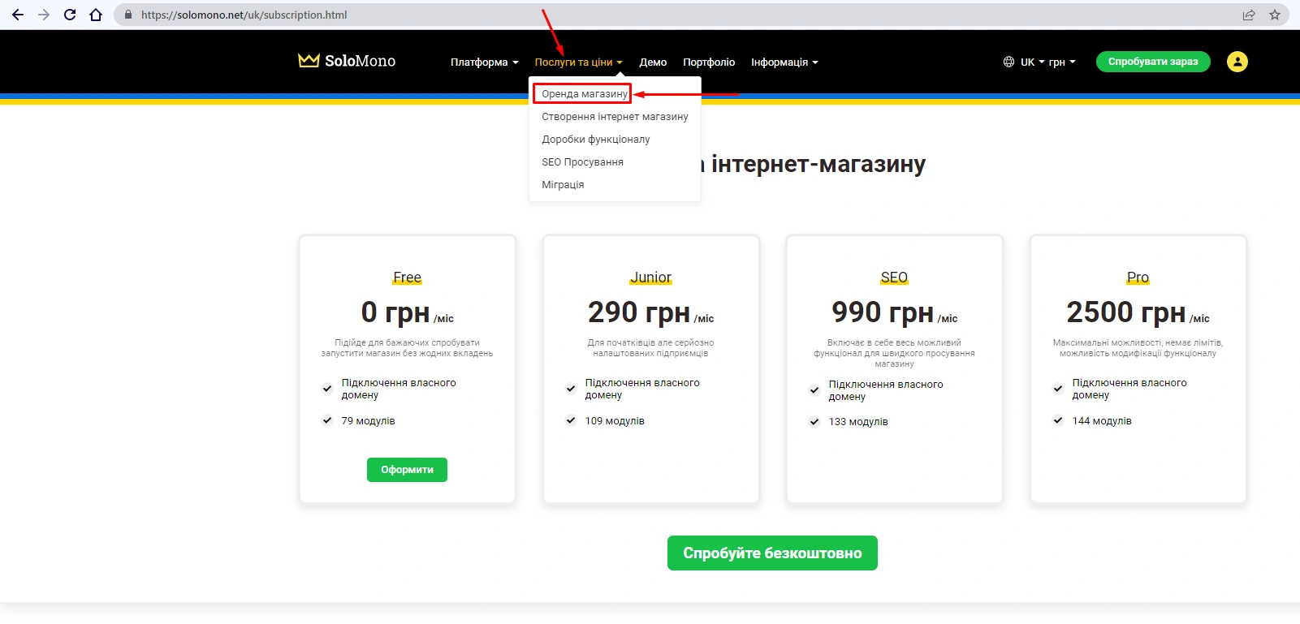Click the Спробувати зараз header button
Image resolution: width=1300 pixels, height=624 pixels.
tap(1152, 62)
